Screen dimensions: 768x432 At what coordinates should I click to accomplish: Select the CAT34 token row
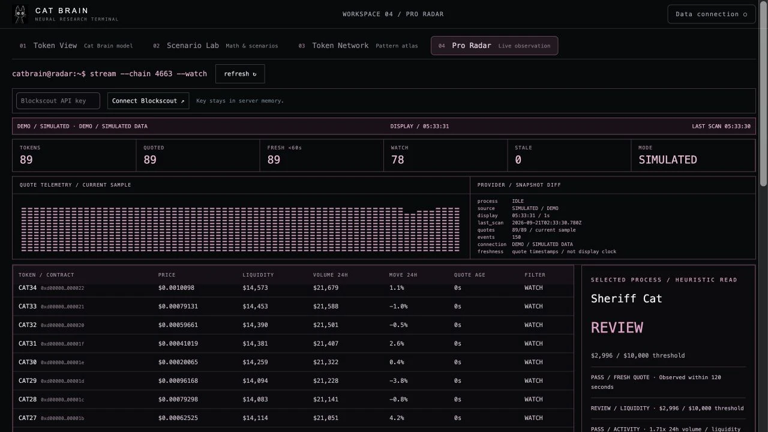pyautogui.click(x=293, y=288)
